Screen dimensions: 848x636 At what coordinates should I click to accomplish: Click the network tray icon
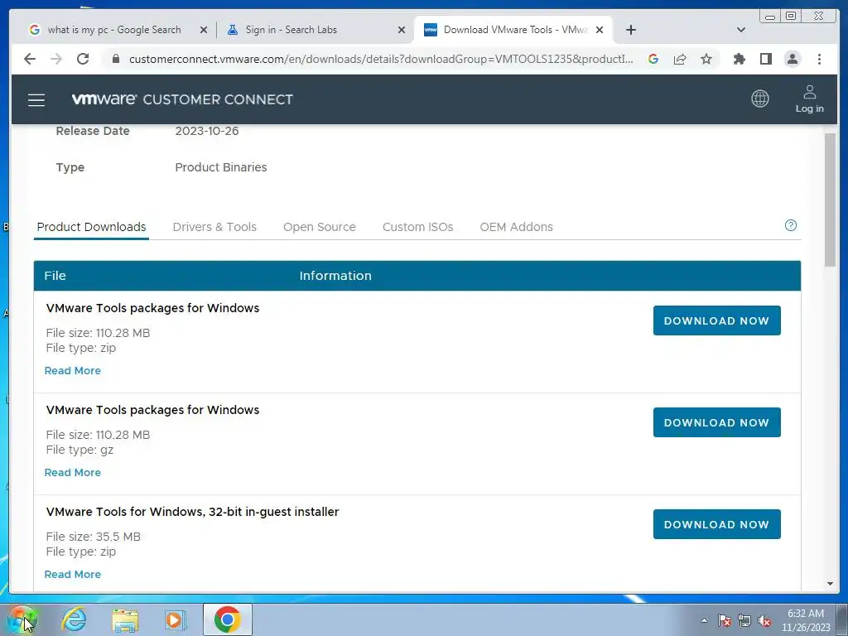[744, 620]
